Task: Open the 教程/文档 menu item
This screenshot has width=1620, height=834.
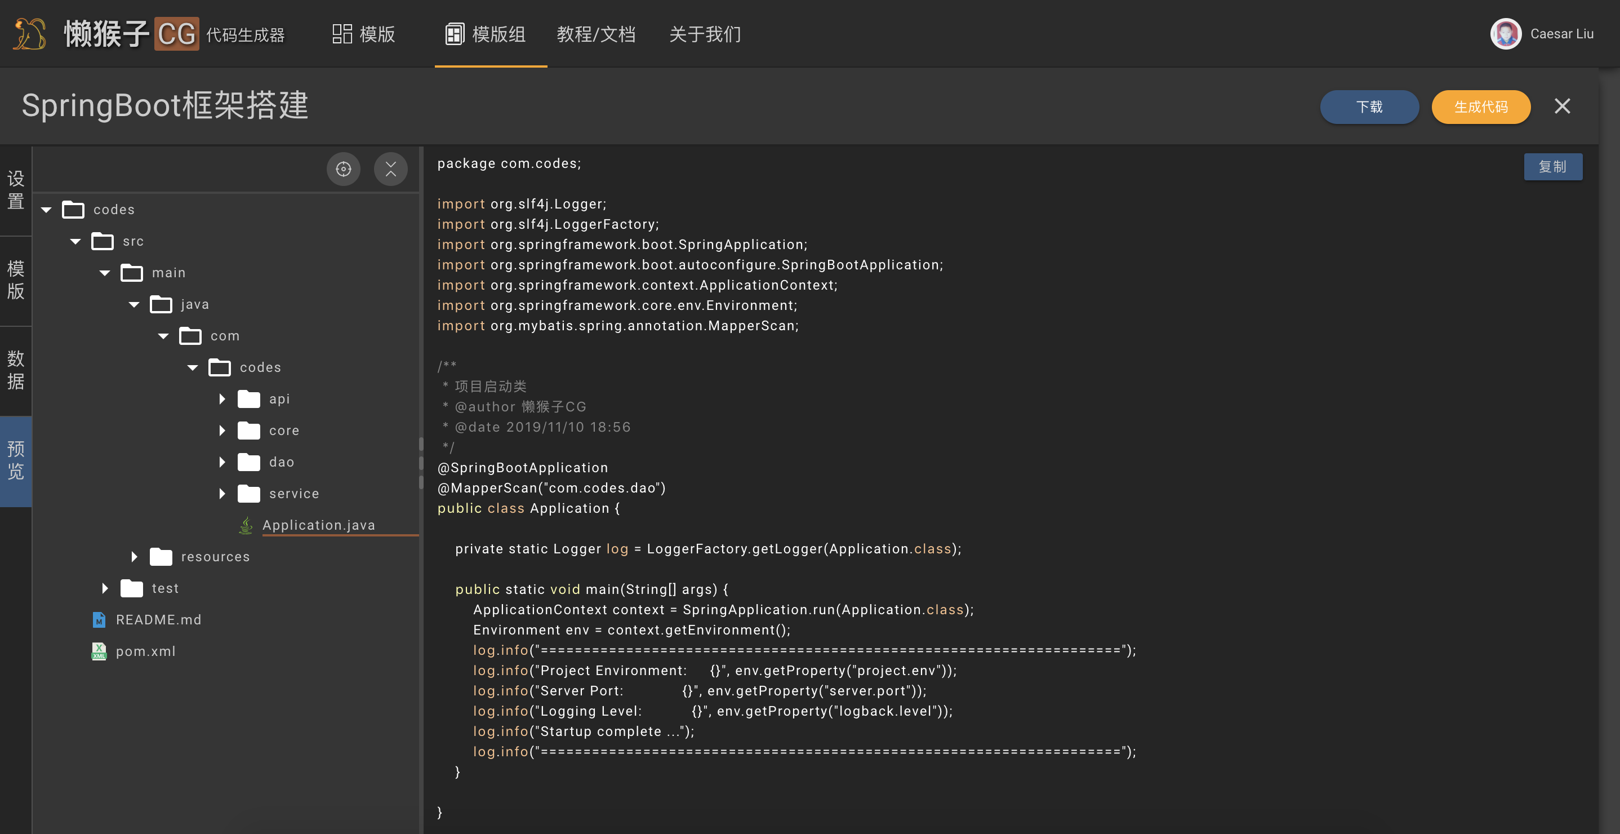Action: point(595,34)
